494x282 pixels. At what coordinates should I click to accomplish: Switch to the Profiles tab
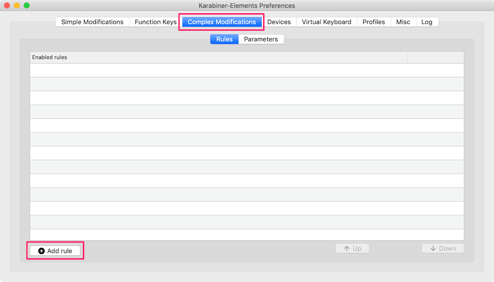pyautogui.click(x=374, y=22)
